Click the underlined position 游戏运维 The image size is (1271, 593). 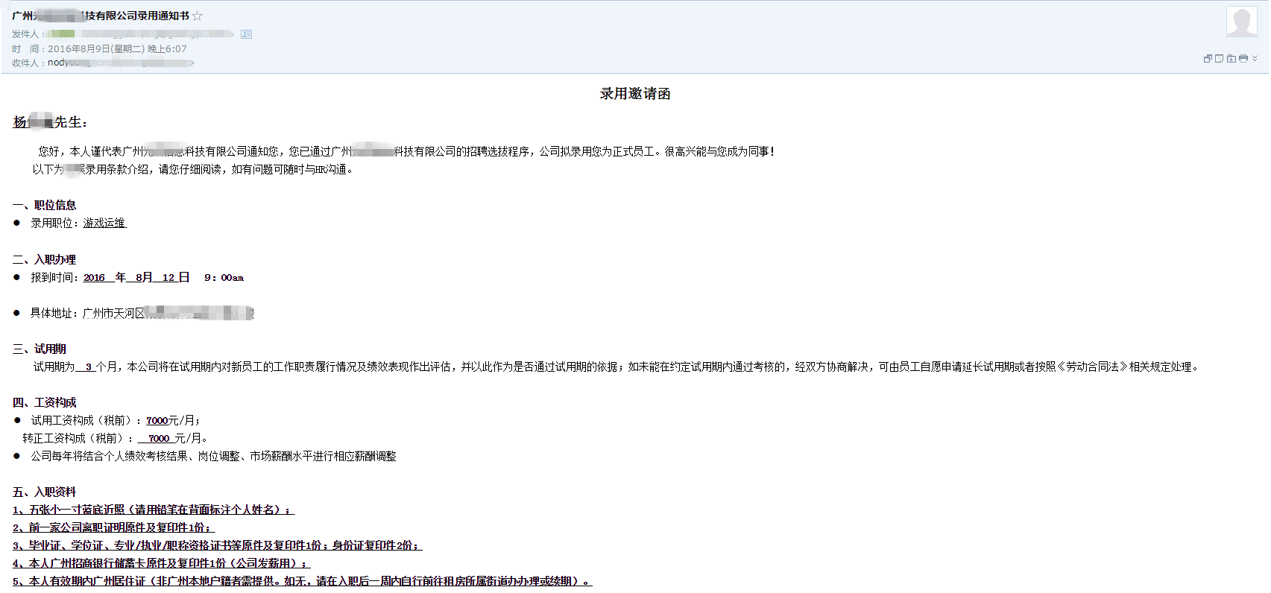click(104, 223)
